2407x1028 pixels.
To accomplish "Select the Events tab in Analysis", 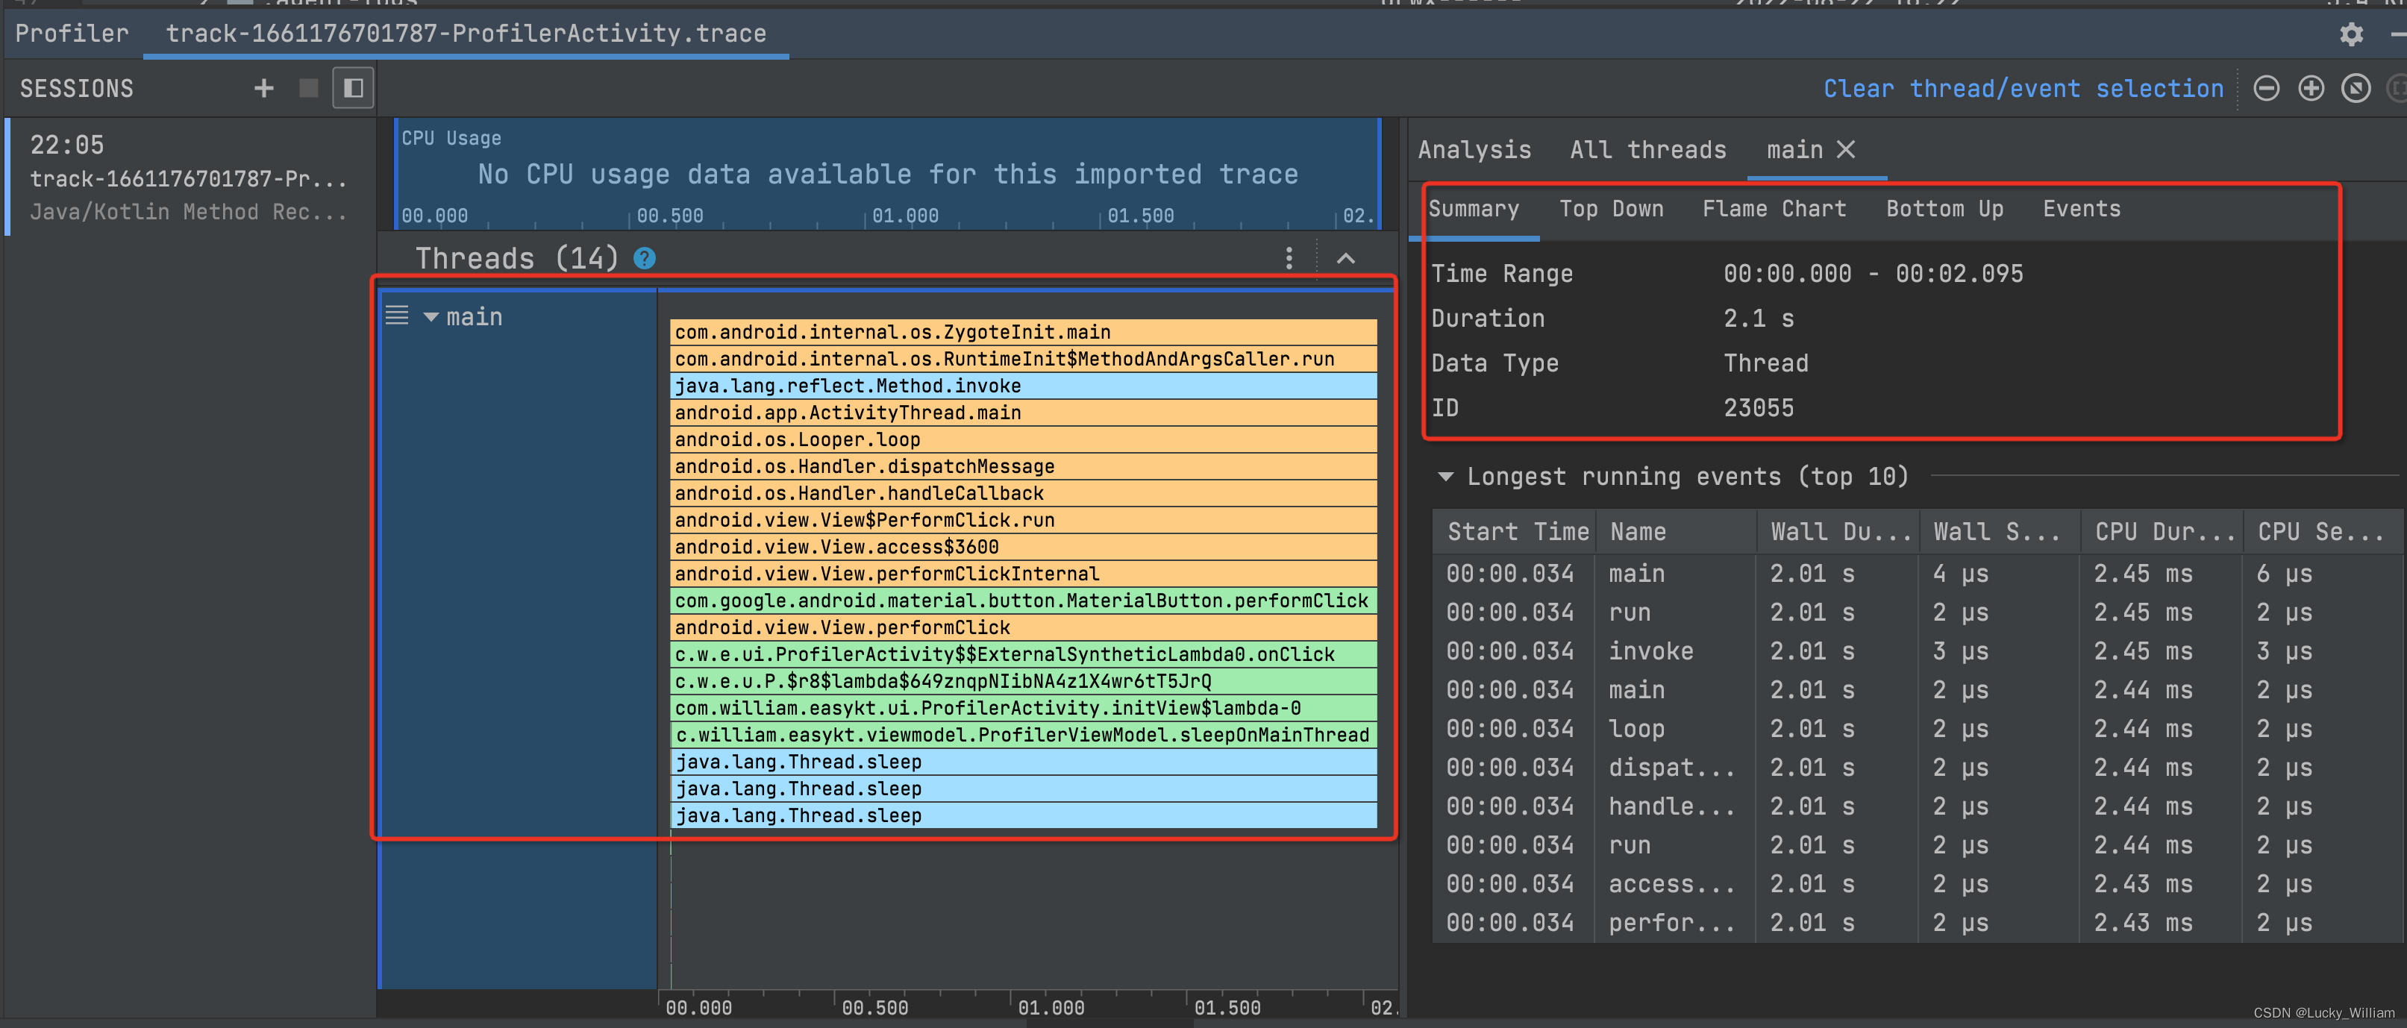I will [2079, 209].
